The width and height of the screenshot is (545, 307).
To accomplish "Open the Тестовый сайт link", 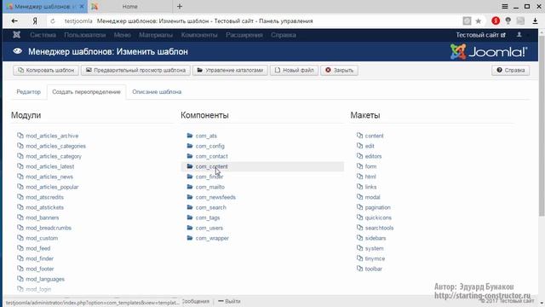I will coord(480,35).
